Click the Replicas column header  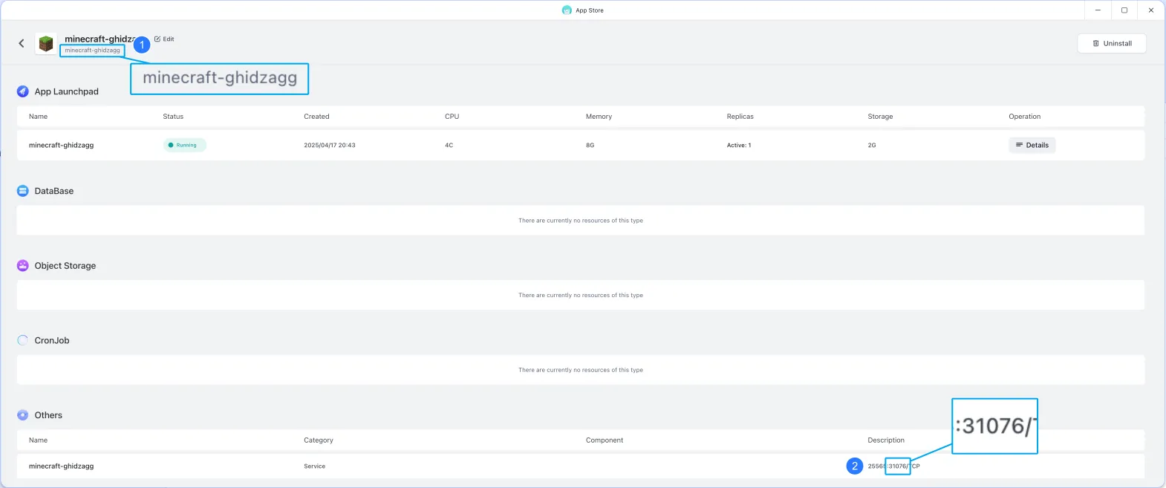pyautogui.click(x=740, y=117)
